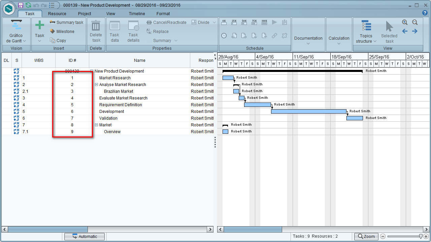Image resolution: width=431 pixels, height=242 pixels.
Task: Expand the Documentation dropdown
Action: [308, 40]
